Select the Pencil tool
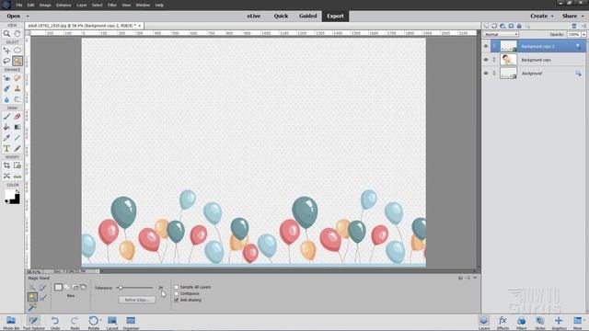 pos(17,149)
